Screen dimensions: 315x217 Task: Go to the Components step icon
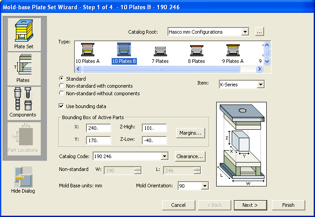[x=24, y=102]
